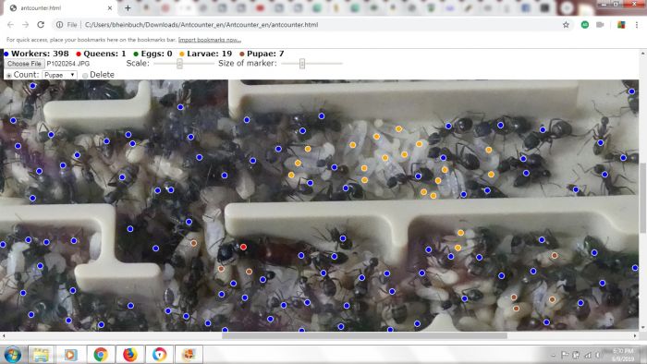Screen dimensions: 647x364
Task: Click the Queens: 1 count text
Action: tap(104, 54)
